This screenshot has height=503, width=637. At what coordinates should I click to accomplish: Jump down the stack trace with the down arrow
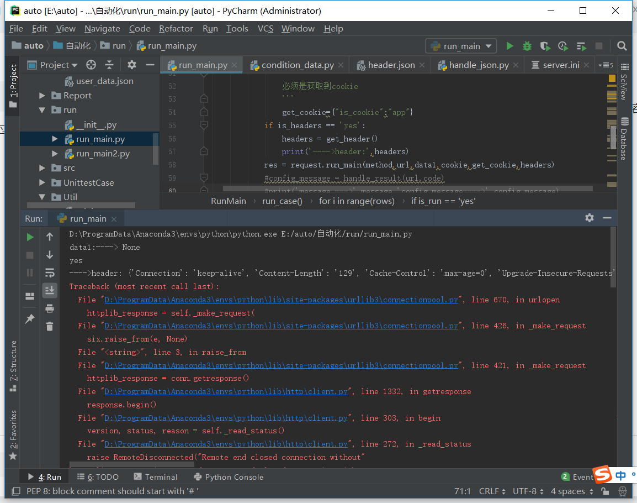click(x=50, y=255)
